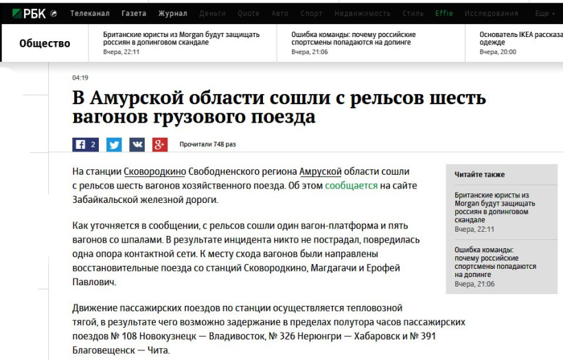Open the 'Исследования' navigation item
This screenshot has width=563, height=360.
tap(491, 14)
